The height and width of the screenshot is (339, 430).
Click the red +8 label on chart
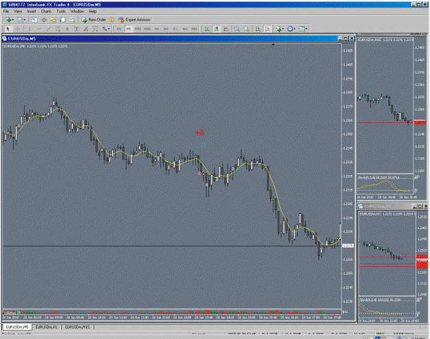200,132
